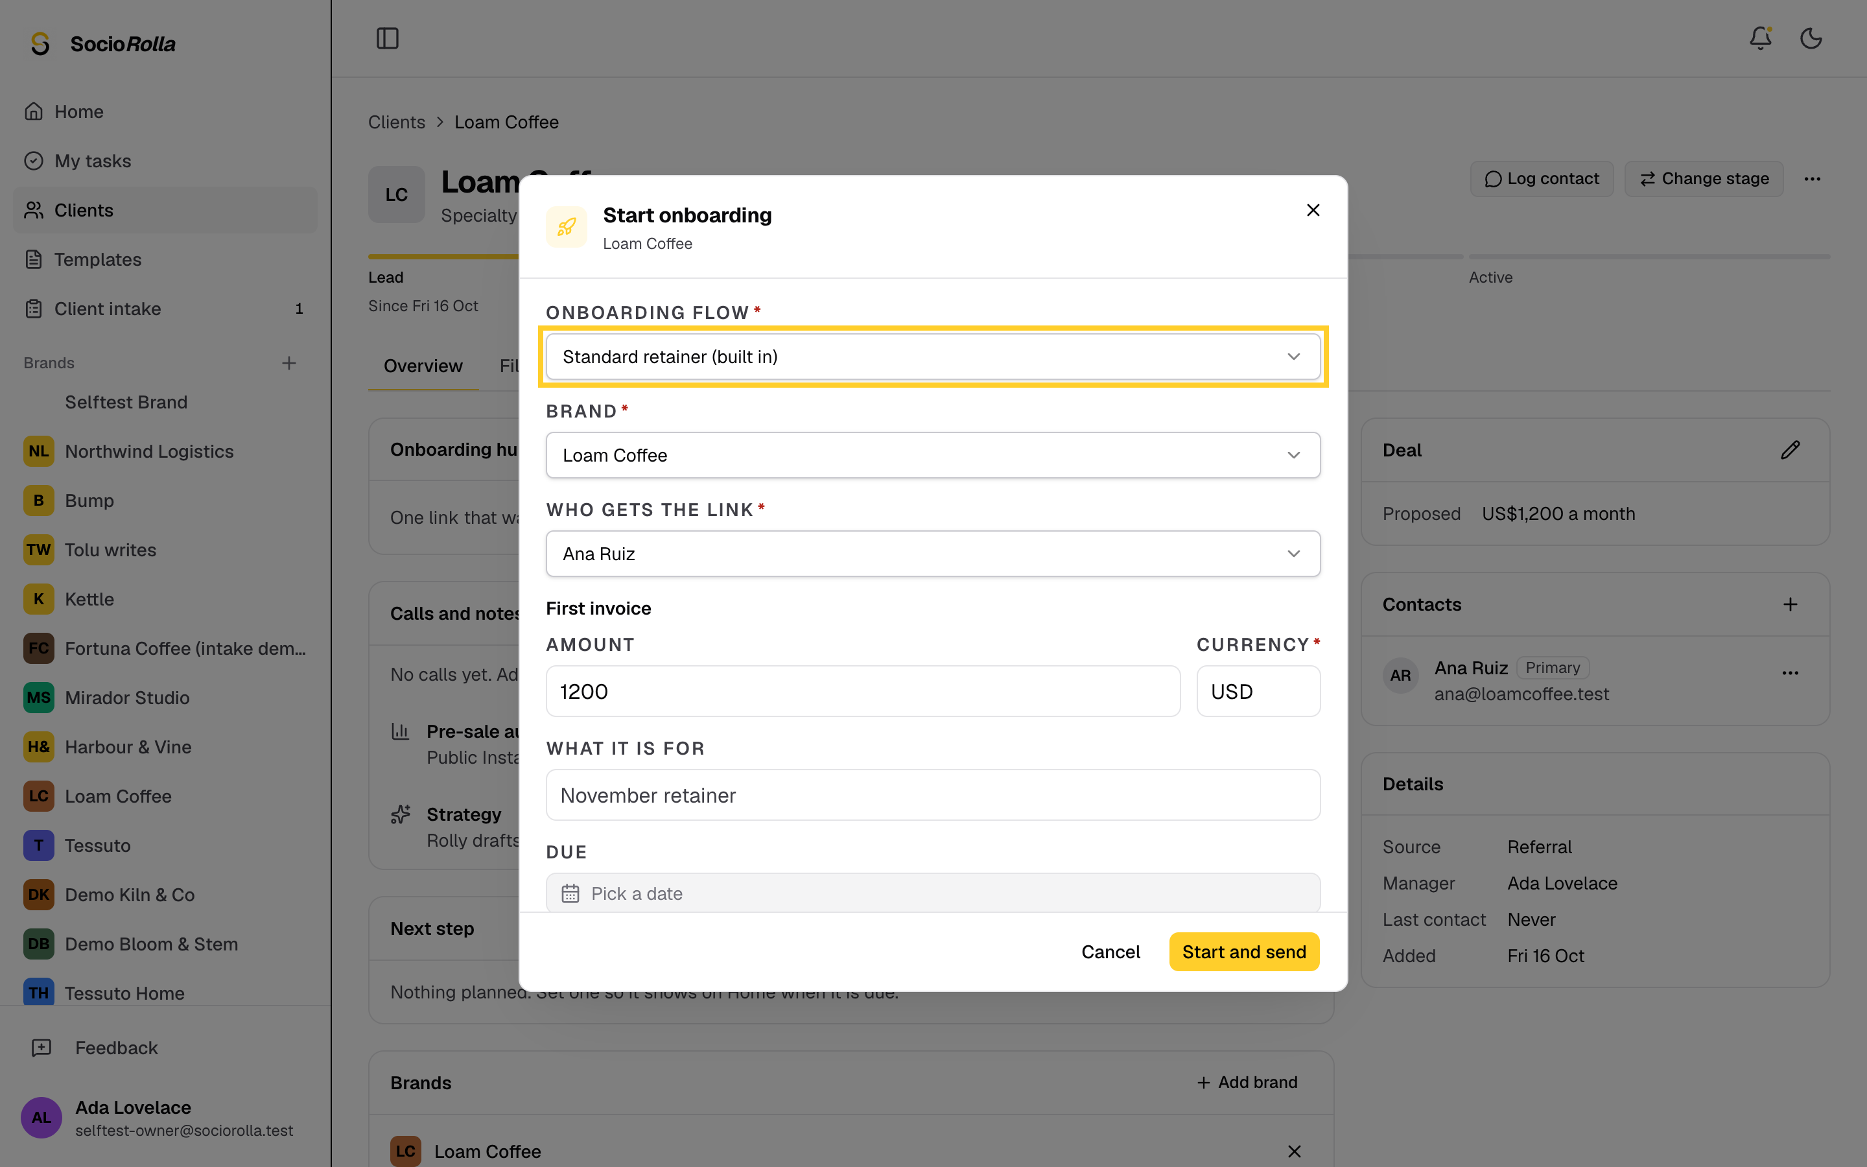Open the Brand dropdown showing Loam Coffee
The image size is (1867, 1167).
tap(933, 455)
